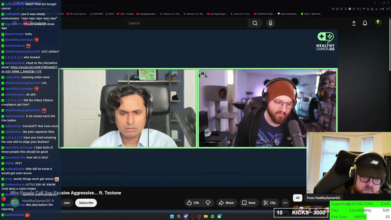Like the video with 25k likes

tap(193, 203)
